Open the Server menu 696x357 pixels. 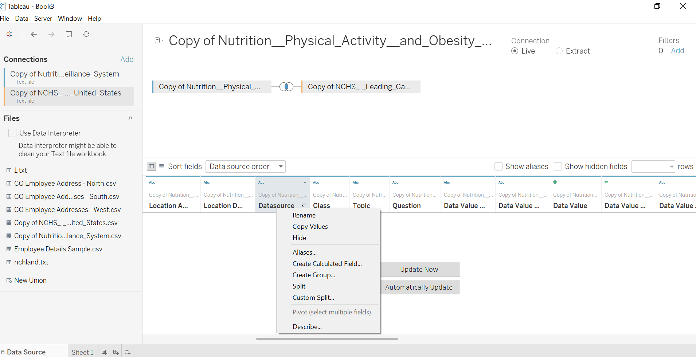(x=43, y=19)
